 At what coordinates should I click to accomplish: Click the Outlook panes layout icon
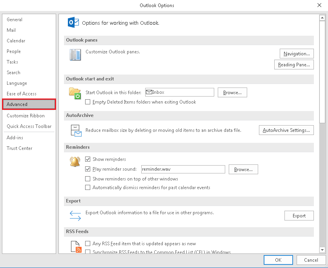pos(75,55)
